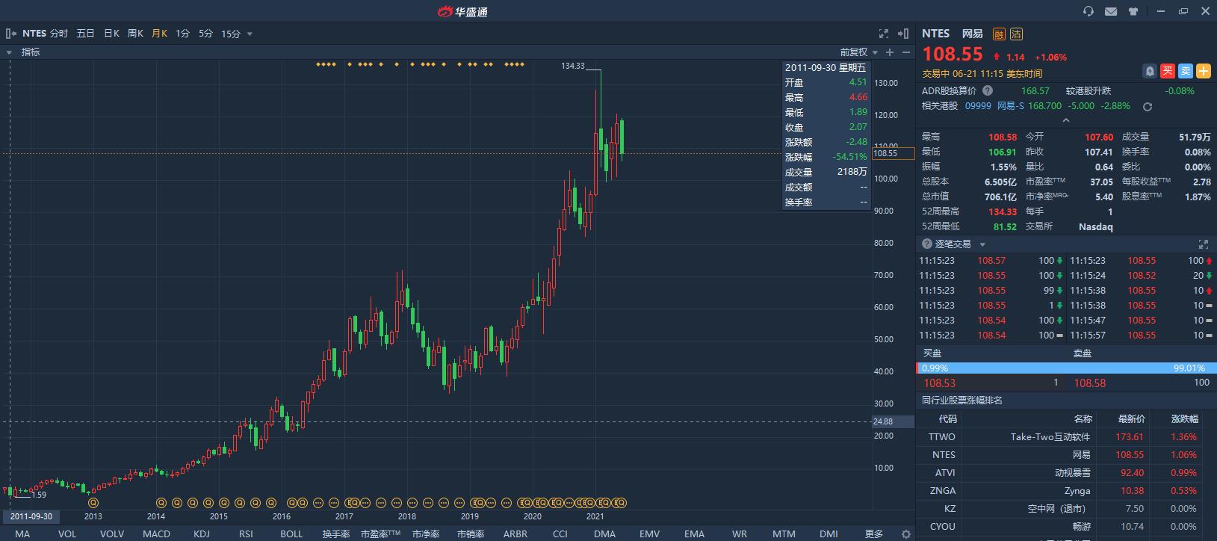Enable the KDJ indicator
Viewport: 1217px width, 541px height.
(202, 534)
